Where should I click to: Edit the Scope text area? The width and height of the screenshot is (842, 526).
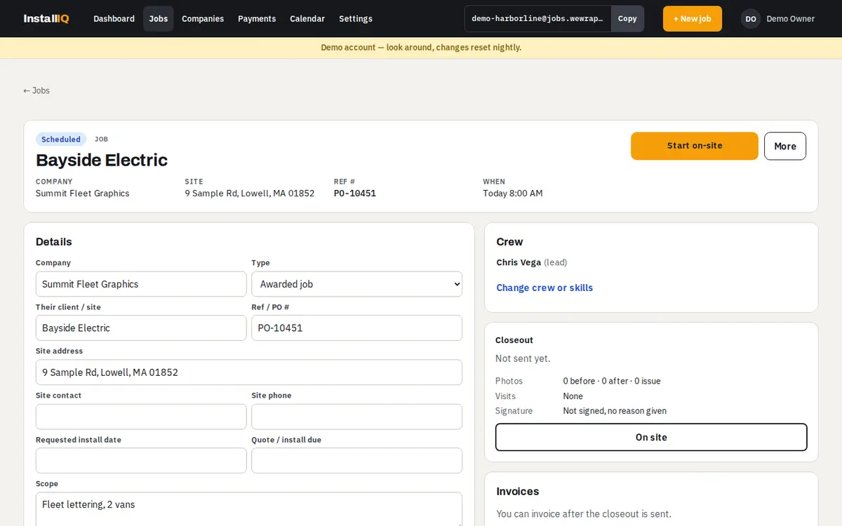click(249, 509)
